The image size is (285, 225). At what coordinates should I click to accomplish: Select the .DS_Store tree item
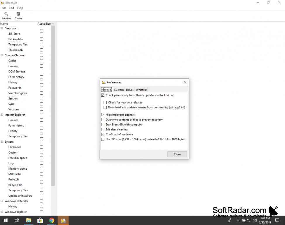coord(14,34)
